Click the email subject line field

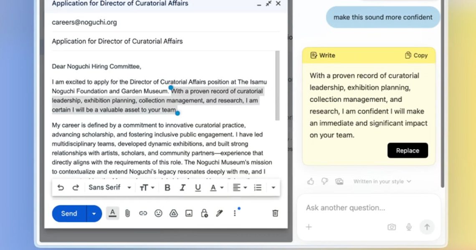coord(166,41)
